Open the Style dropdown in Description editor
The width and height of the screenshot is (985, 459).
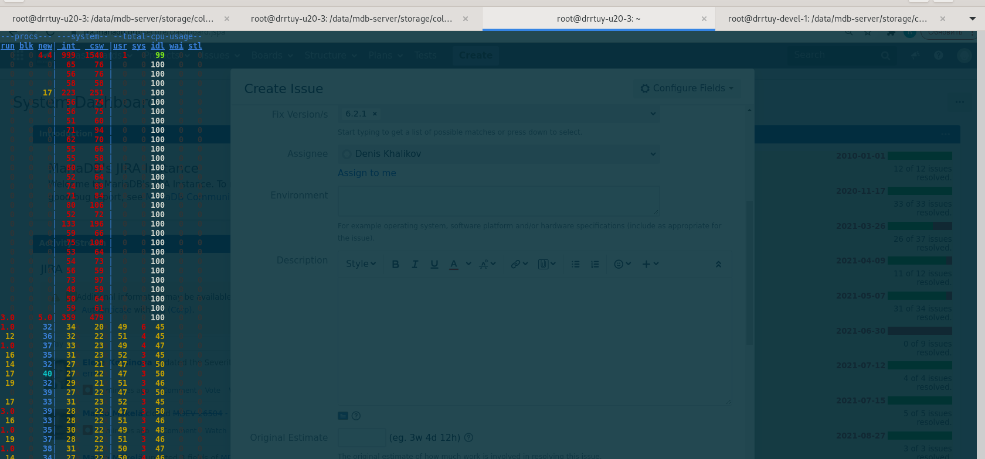coord(360,264)
